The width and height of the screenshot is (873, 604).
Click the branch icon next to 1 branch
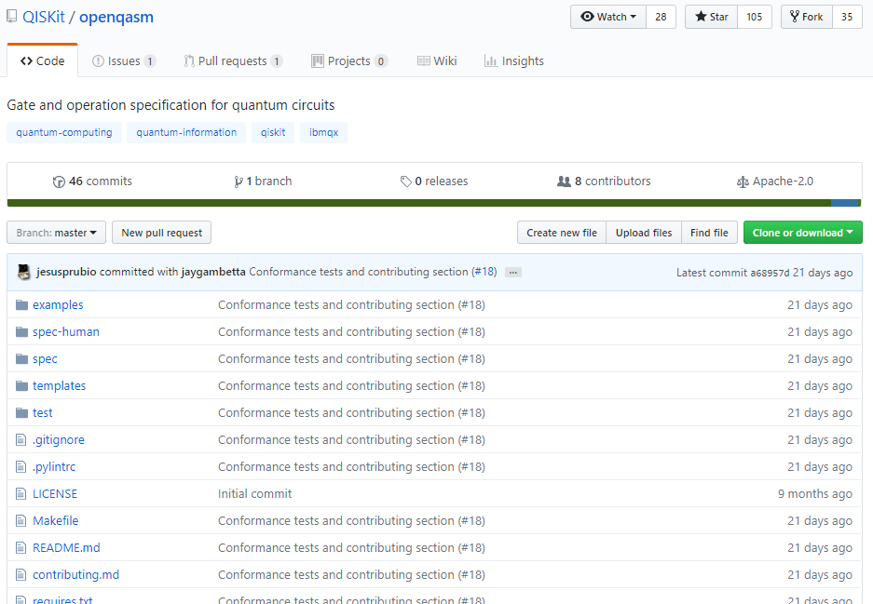click(239, 181)
